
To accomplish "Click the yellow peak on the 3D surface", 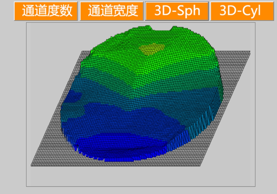I will [x=151, y=49].
